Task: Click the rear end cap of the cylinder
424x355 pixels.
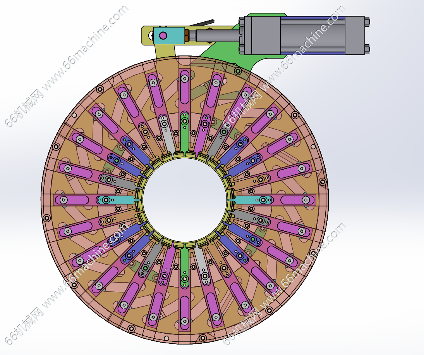Action: [354, 36]
